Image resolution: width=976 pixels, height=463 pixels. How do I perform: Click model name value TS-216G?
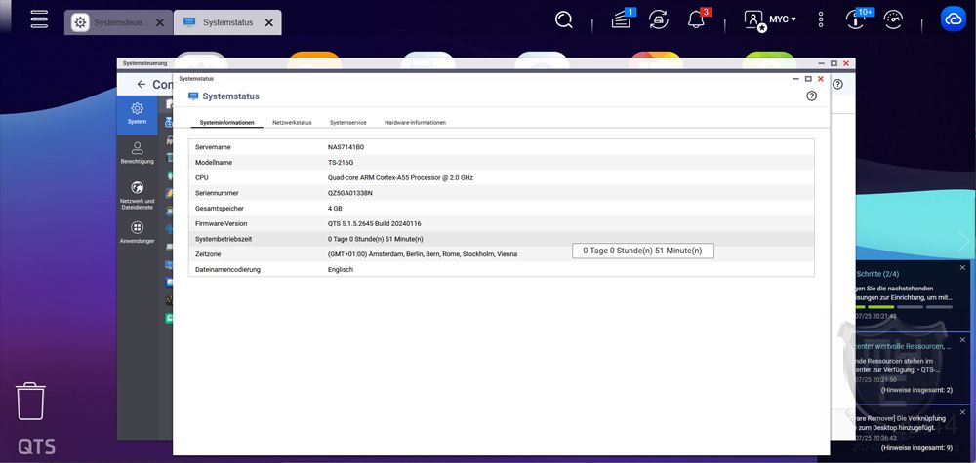341,162
